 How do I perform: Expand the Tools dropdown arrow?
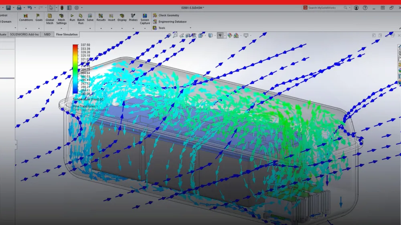190,28
